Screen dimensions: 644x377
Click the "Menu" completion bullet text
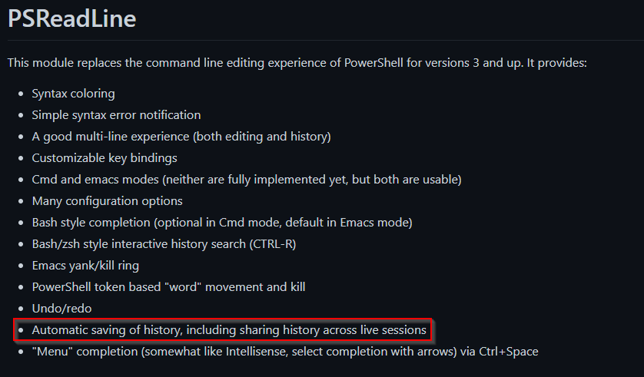285,352
